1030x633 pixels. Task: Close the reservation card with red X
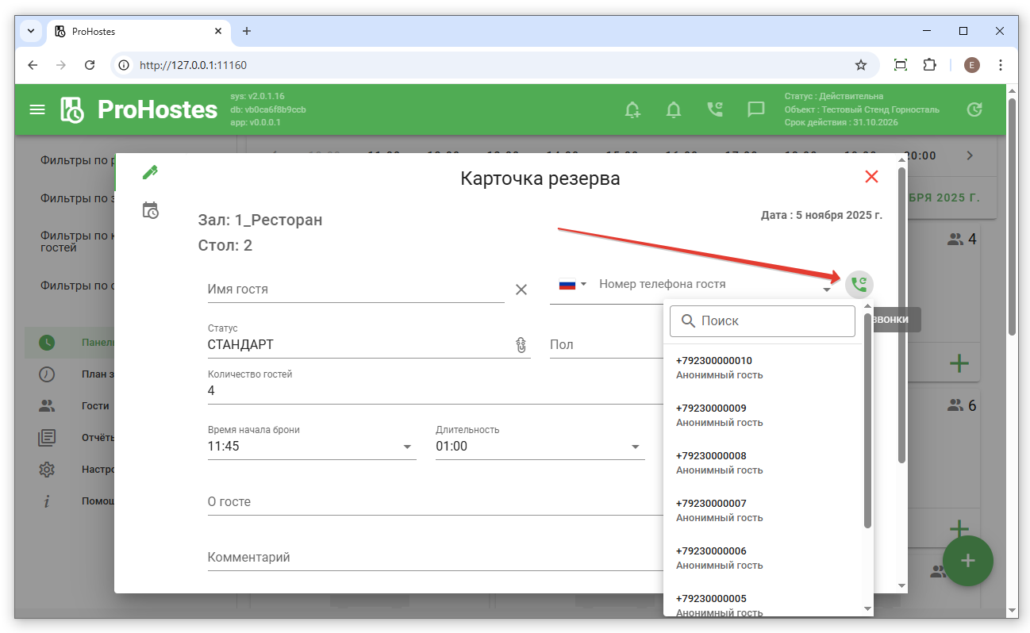(871, 177)
